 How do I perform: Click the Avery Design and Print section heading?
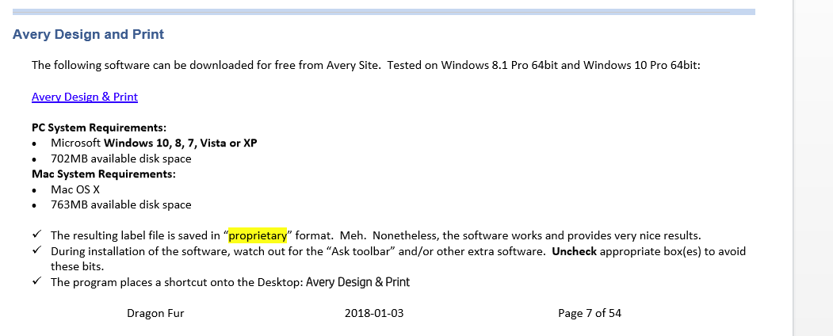[x=89, y=35]
